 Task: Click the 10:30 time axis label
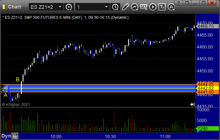[x=110, y=136]
